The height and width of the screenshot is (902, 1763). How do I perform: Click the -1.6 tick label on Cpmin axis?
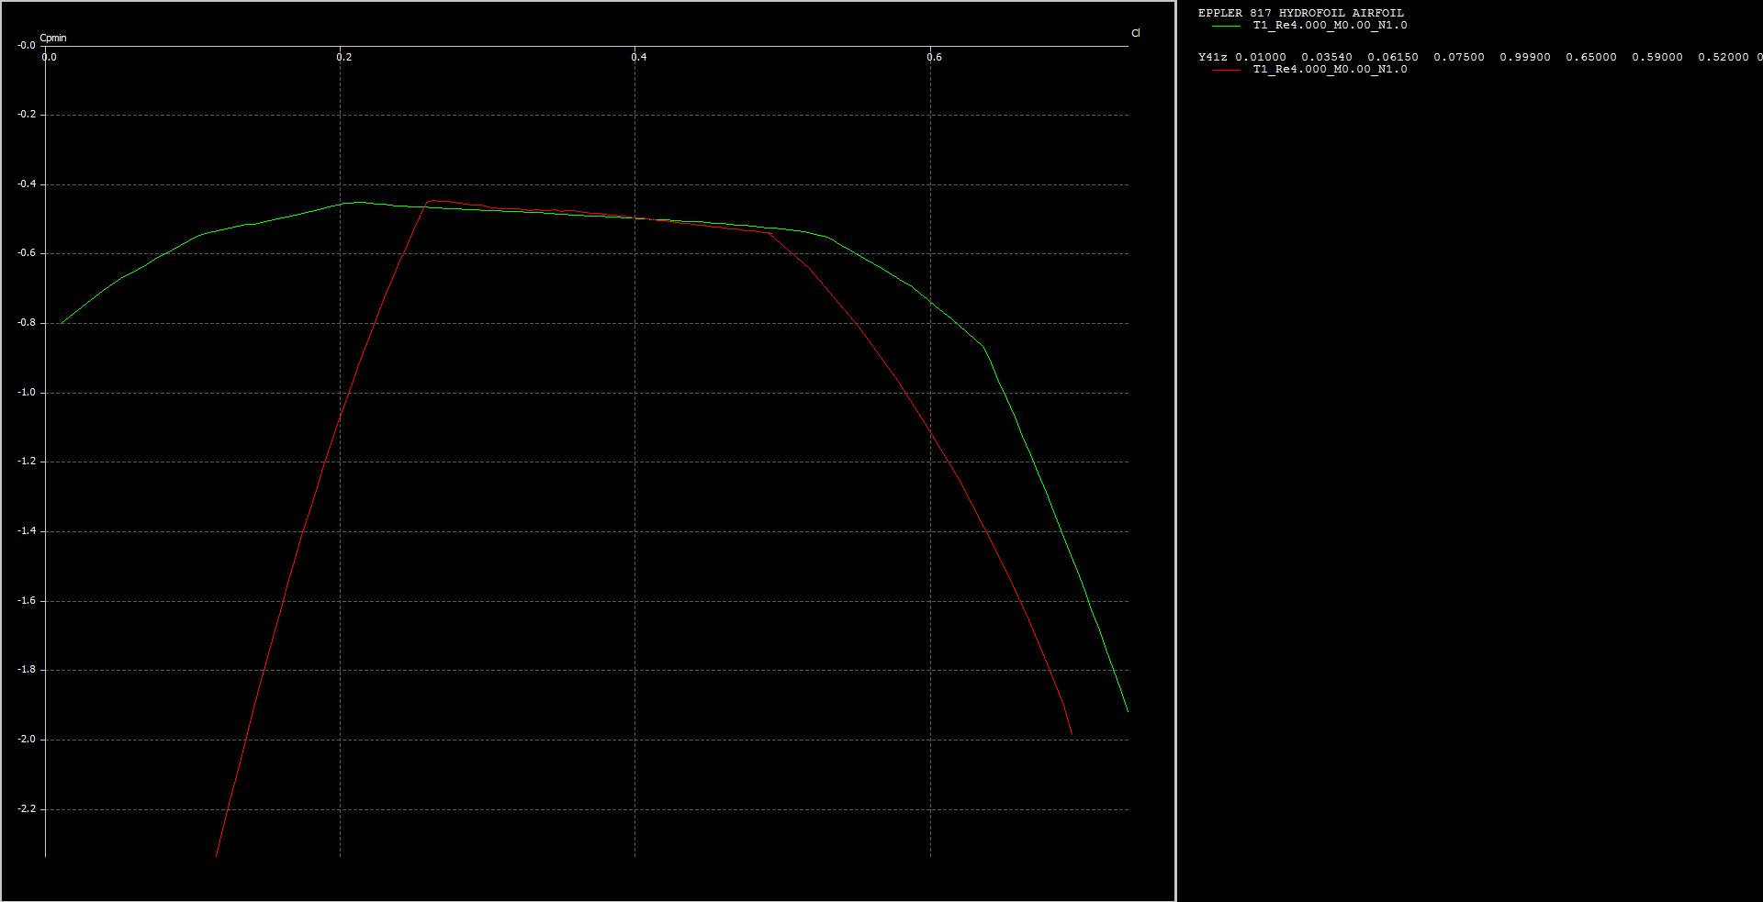(25, 600)
